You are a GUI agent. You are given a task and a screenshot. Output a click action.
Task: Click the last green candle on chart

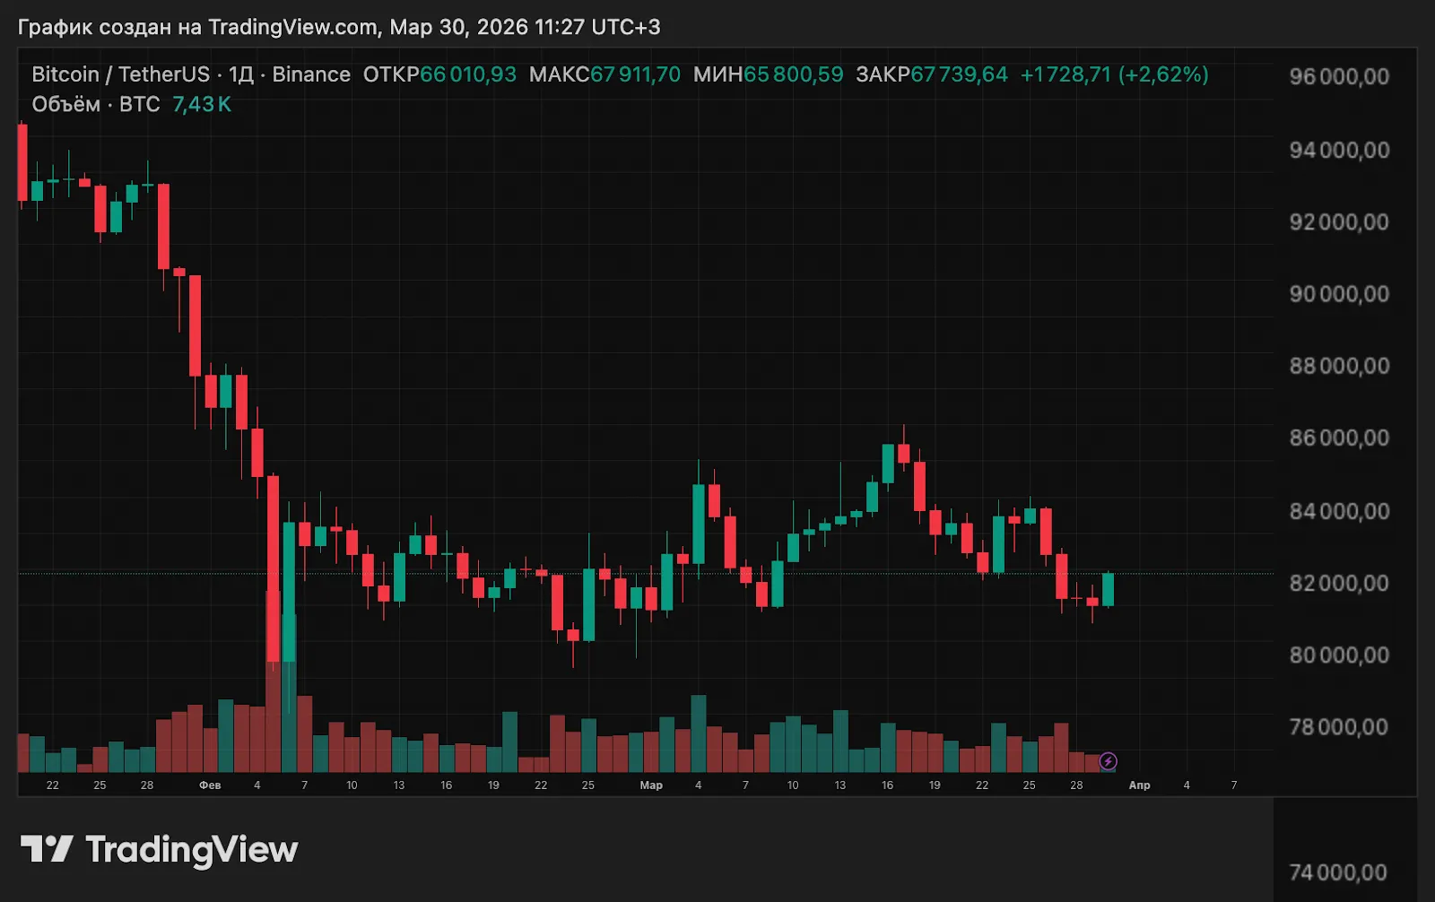tap(1109, 589)
